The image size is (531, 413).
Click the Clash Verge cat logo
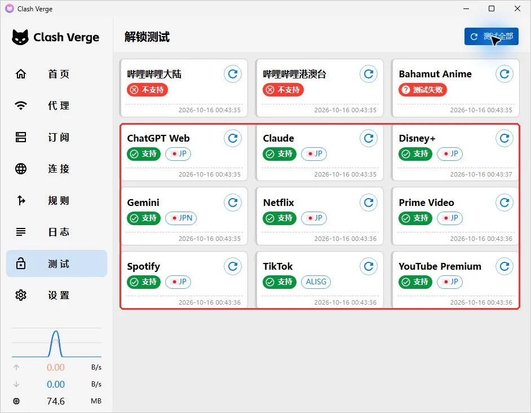pyautogui.click(x=20, y=37)
